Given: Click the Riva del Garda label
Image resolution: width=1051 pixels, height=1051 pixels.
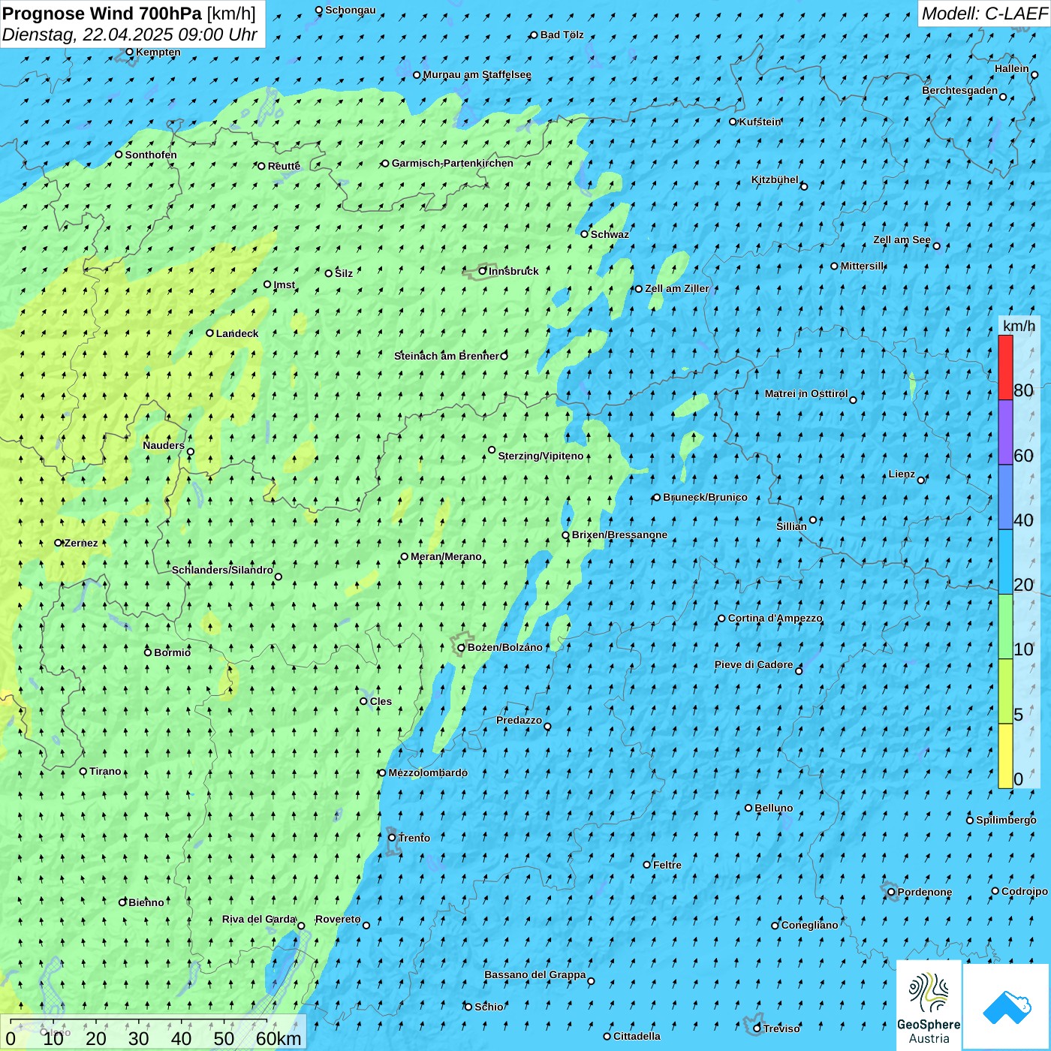Looking at the screenshot, I should pos(259,919).
